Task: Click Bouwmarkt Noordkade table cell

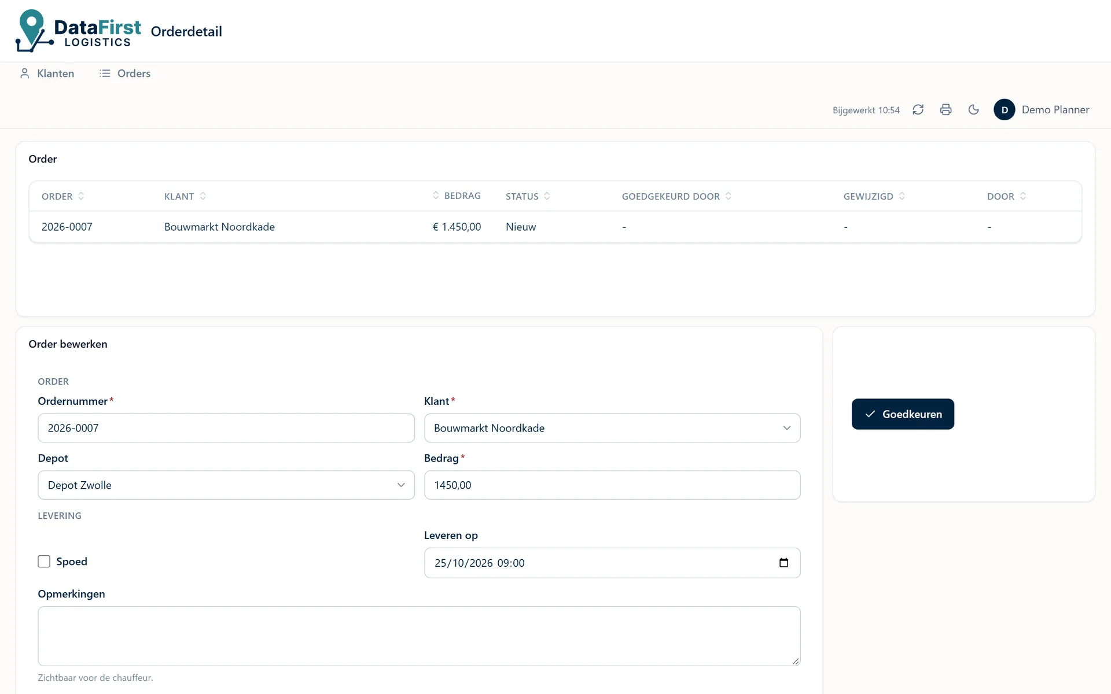Action: pos(219,227)
